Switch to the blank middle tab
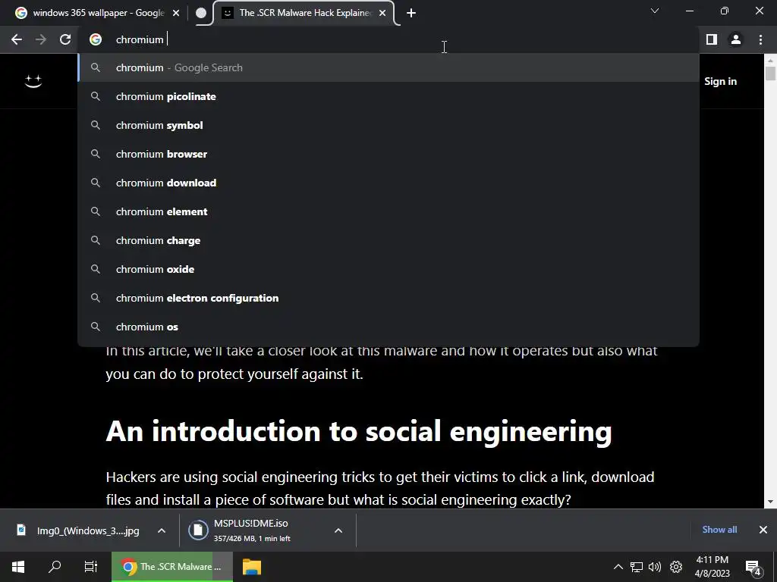777x582 pixels. pyautogui.click(x=200, y=14)
